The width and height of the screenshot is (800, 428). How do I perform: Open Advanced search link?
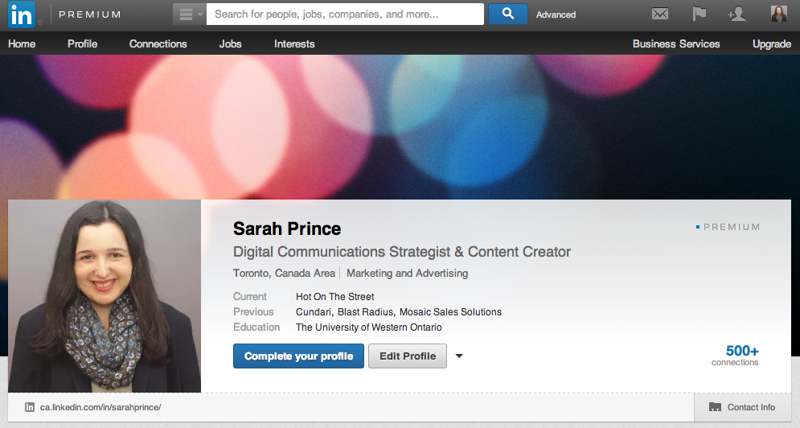click(x=556, y=14)
